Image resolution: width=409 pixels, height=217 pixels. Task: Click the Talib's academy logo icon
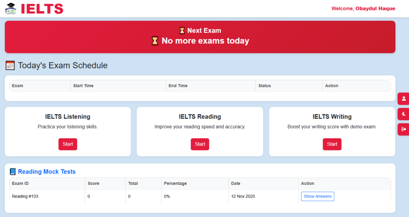pos(11,9)
